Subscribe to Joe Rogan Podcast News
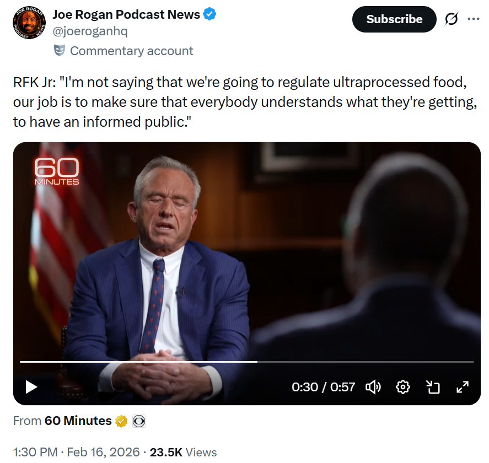This screenshot has height=463, width=489. point(394,19)
